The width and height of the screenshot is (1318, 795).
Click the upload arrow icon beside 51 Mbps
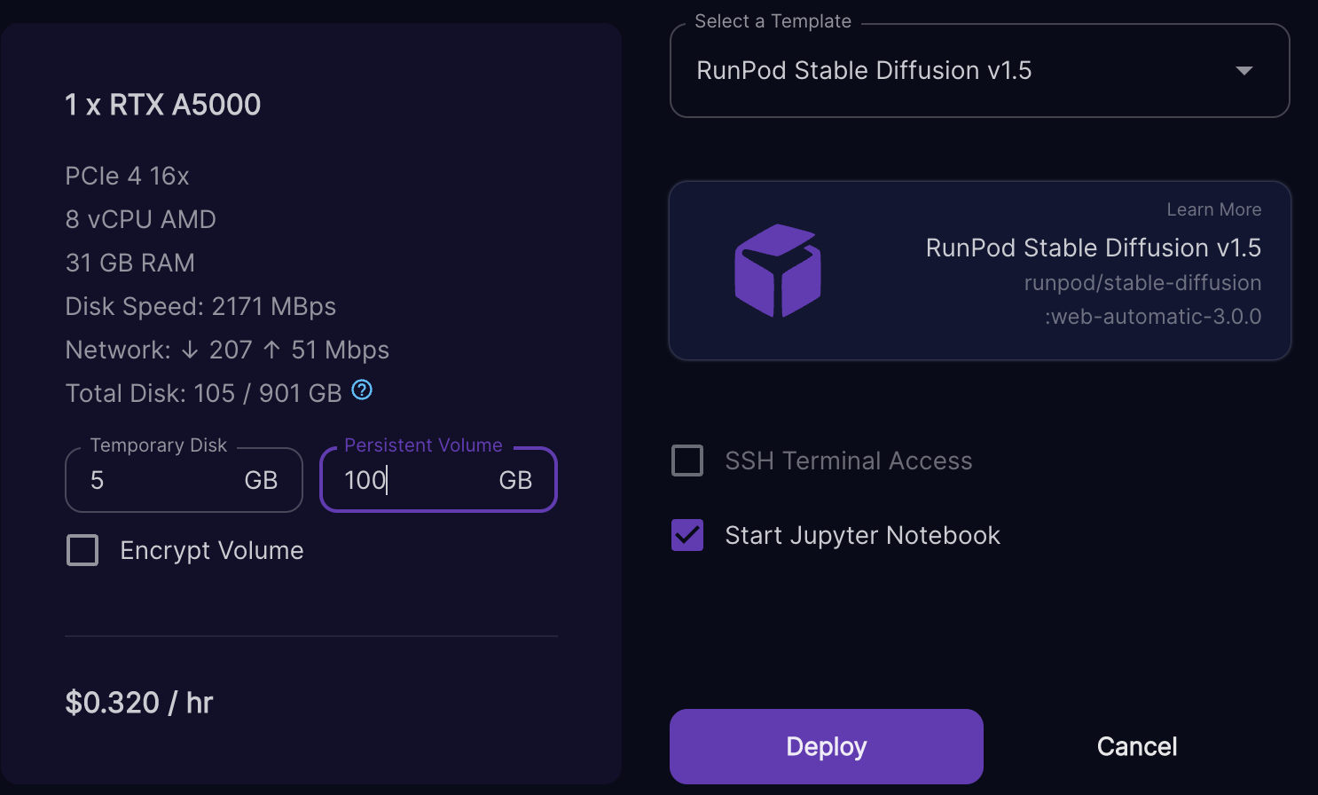[272, 350]
